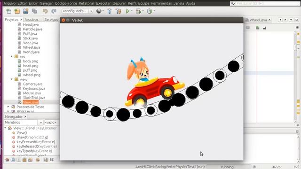Click the running progress bar in status bar
The image size is (301, 169).
[229, 167]
